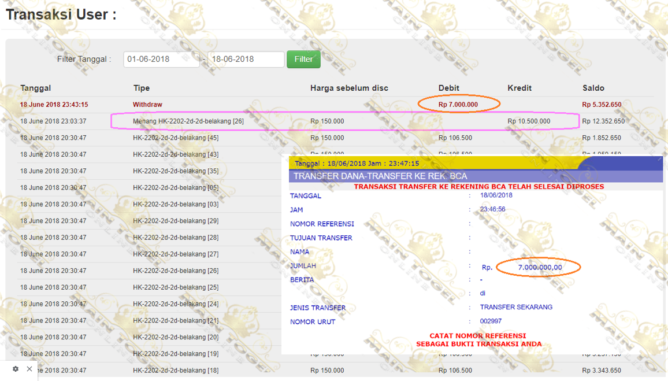The image size is (668, 381).
Task: Click the 7.000.000,00 jumlah in BCA receipt
Action: point(540,267)
